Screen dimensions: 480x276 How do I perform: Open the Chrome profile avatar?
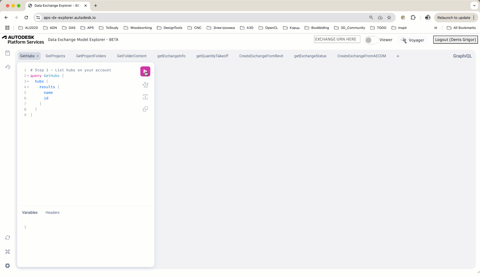coord(428,18)
